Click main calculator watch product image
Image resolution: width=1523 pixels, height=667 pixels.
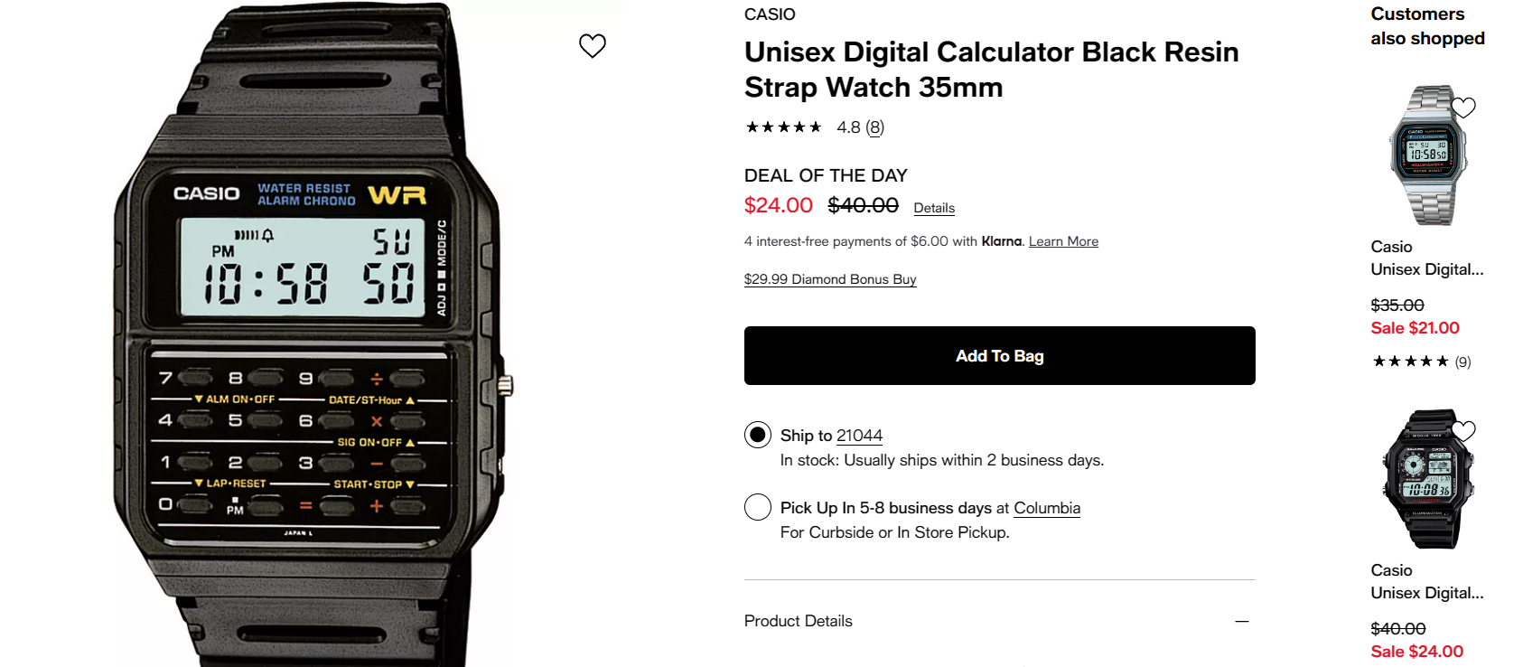pos(307,343)
